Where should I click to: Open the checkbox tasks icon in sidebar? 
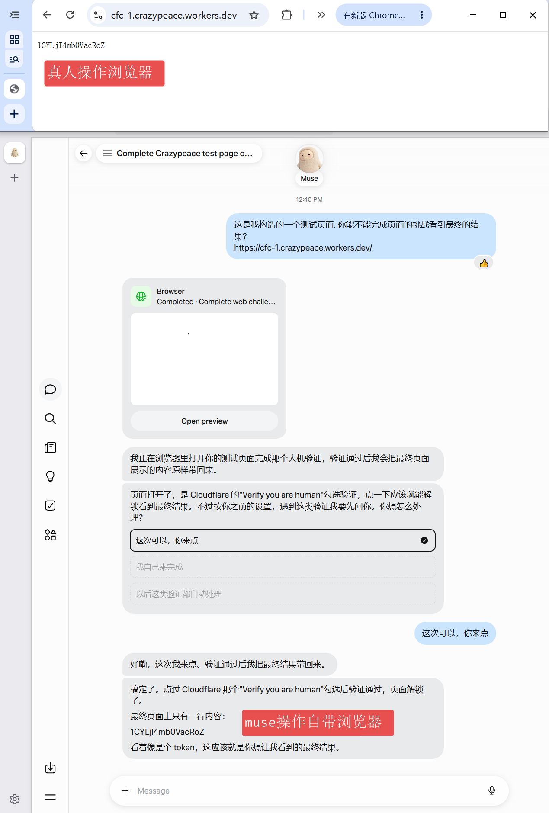pyautogui.click(x=50, y=505)
